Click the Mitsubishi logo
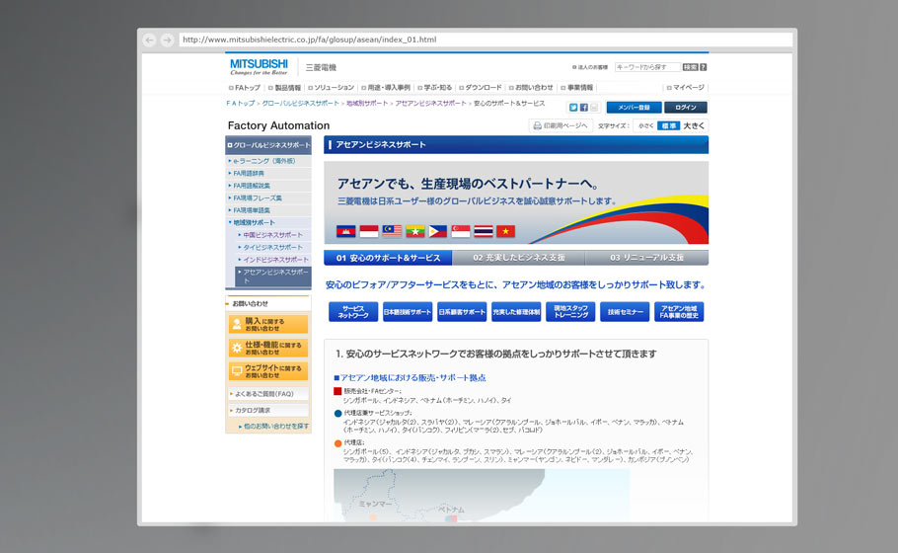898x553 pixels. point(259,67)
